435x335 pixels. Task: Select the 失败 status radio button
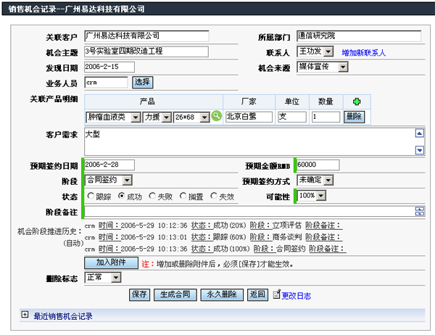[x=152, y=196]
